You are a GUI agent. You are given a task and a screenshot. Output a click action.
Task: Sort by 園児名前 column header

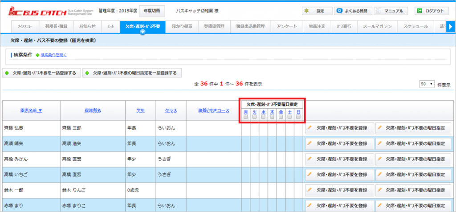31,110
